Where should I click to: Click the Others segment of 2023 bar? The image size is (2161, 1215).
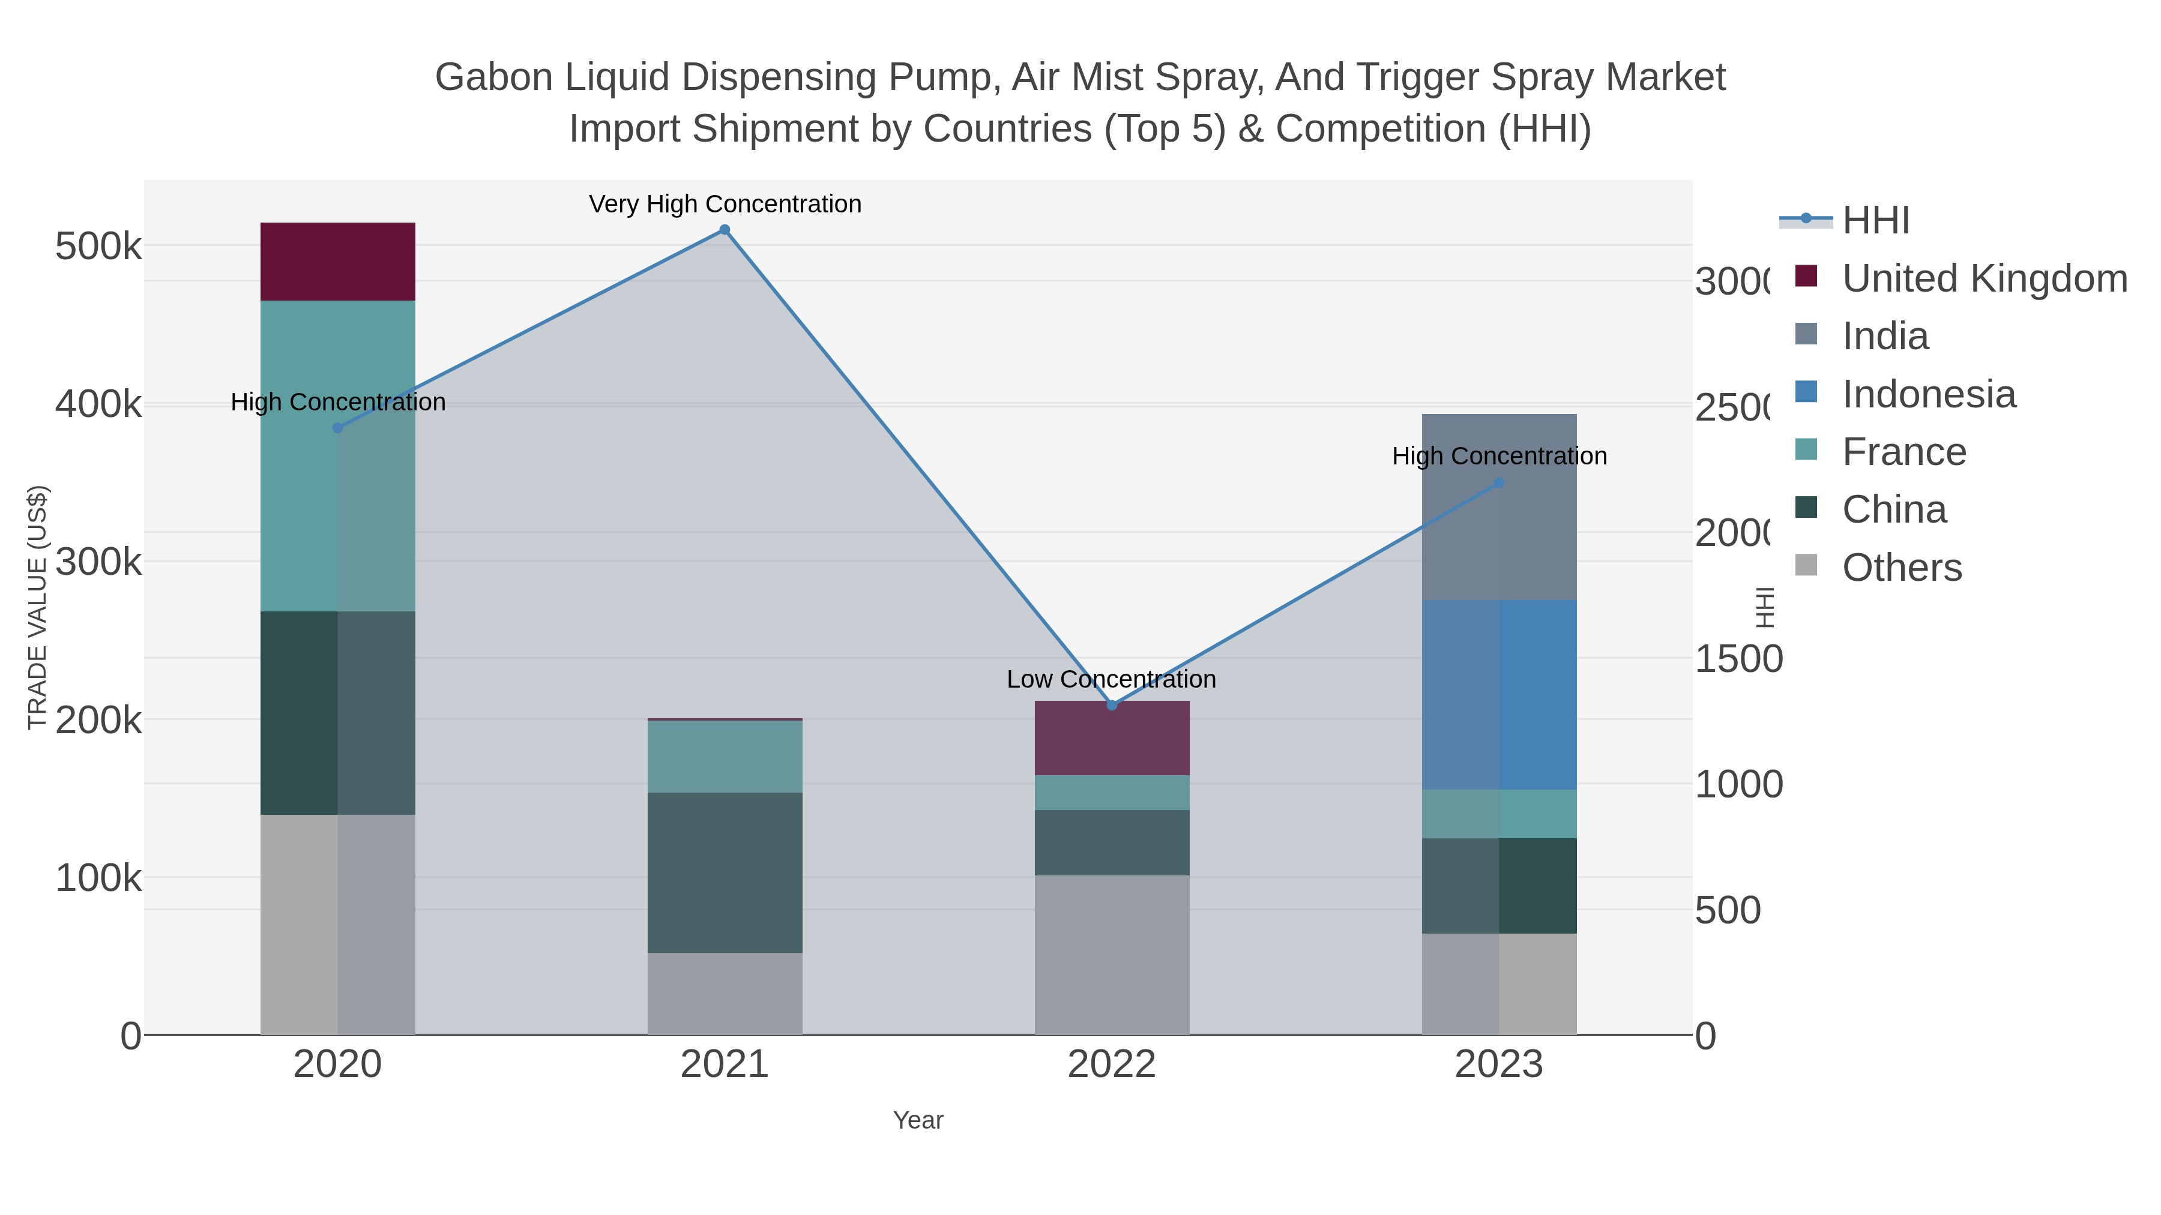(1500, 985)
